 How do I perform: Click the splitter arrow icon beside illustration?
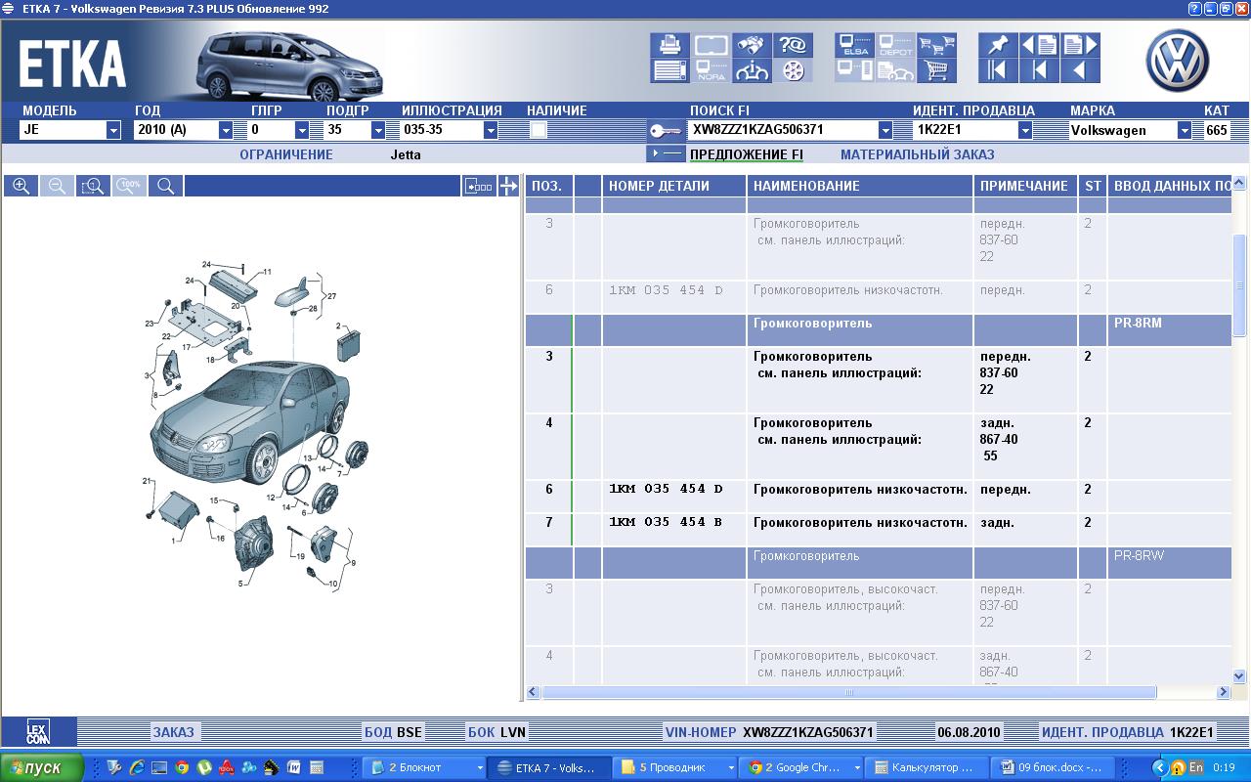[x=508, y=186]
